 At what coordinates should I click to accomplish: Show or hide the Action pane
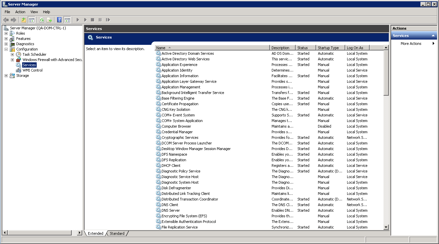click(67, 20)
